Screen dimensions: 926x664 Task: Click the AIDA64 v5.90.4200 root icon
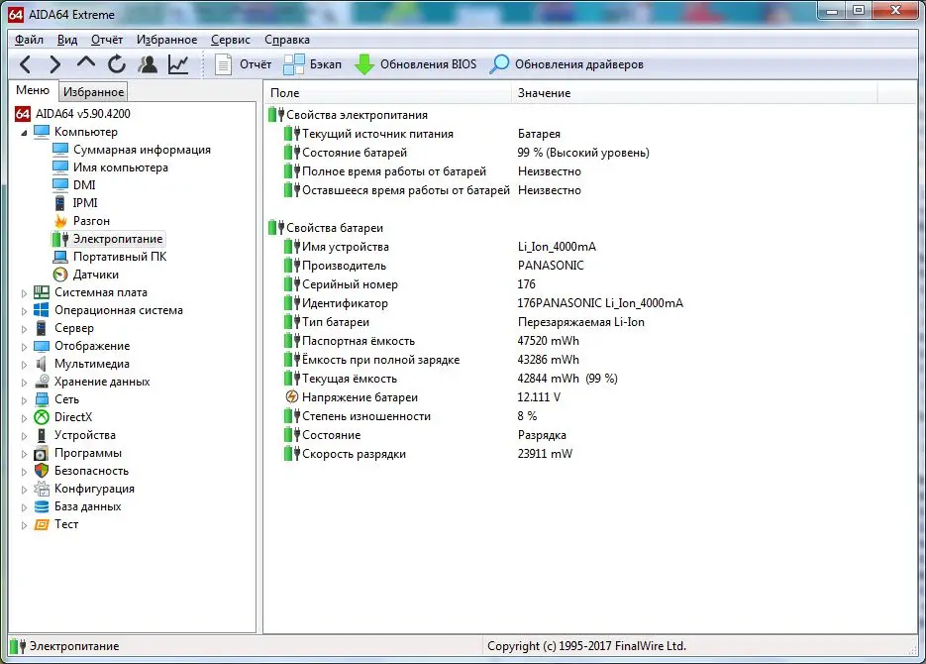pyautogui.click(x=23, y=113)
